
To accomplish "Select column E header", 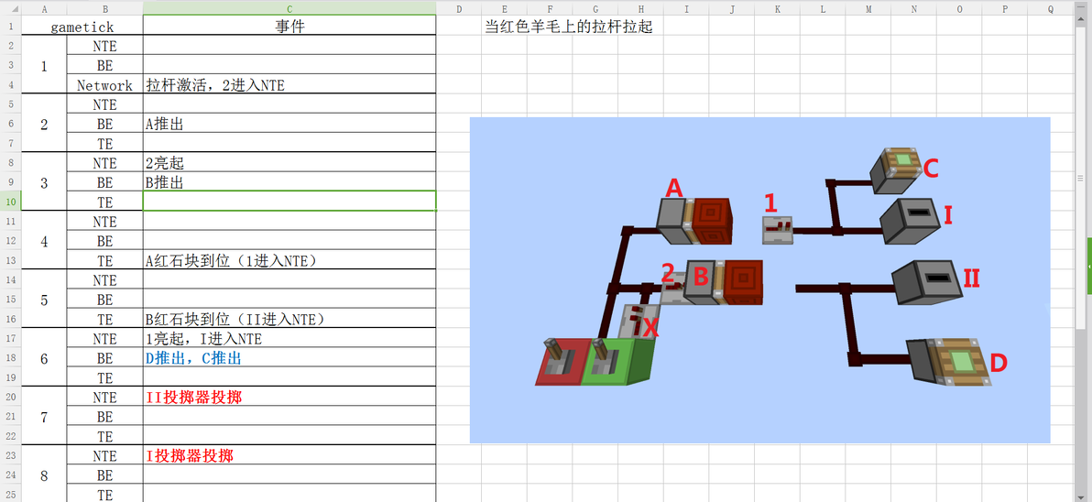I will tap(504, 9).
